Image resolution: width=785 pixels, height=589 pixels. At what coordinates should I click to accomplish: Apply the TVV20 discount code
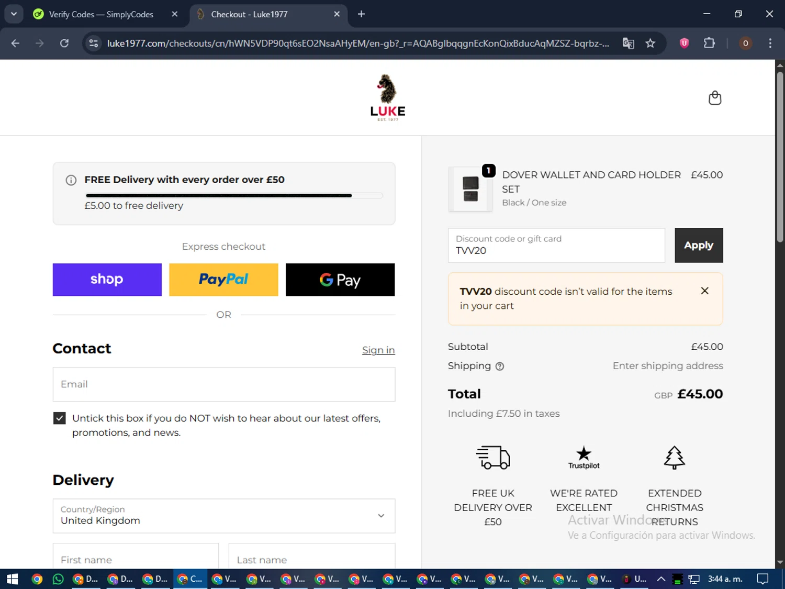click(699, 245)
